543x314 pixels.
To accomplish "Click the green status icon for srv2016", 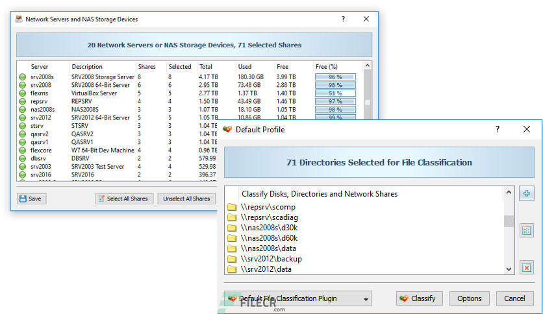I will click(x=23, y=175).
